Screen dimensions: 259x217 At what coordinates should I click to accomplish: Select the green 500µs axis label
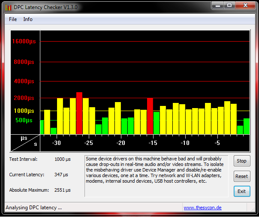tap(24, 120)
